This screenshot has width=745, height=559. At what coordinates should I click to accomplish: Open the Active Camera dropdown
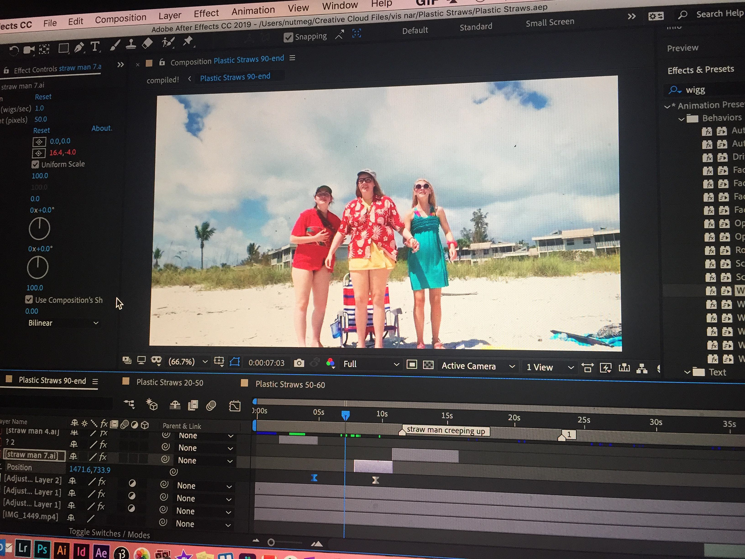click(478, 366)
